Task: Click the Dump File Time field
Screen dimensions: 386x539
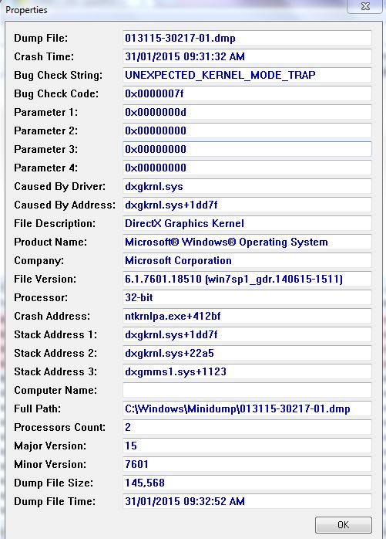Action: pyautogui.click(x=247, y=501)
